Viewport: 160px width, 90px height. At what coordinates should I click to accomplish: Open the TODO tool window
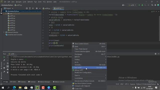(13, 82)
